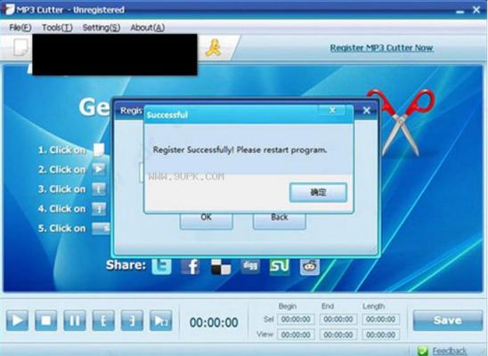This screenshot has width=488, height=356.
Task: Click the right bracket icon beside step 4
Action: [x=99, y=208]
